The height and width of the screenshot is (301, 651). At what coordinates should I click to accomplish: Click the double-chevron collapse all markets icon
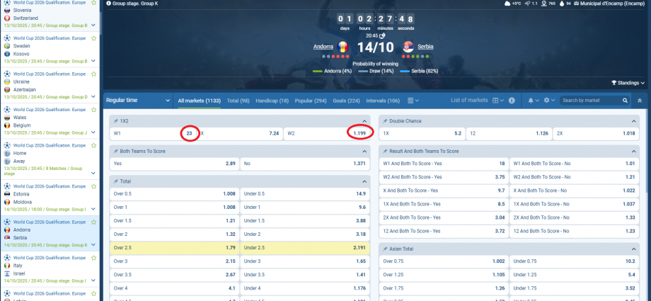click(x=640, y=101)
